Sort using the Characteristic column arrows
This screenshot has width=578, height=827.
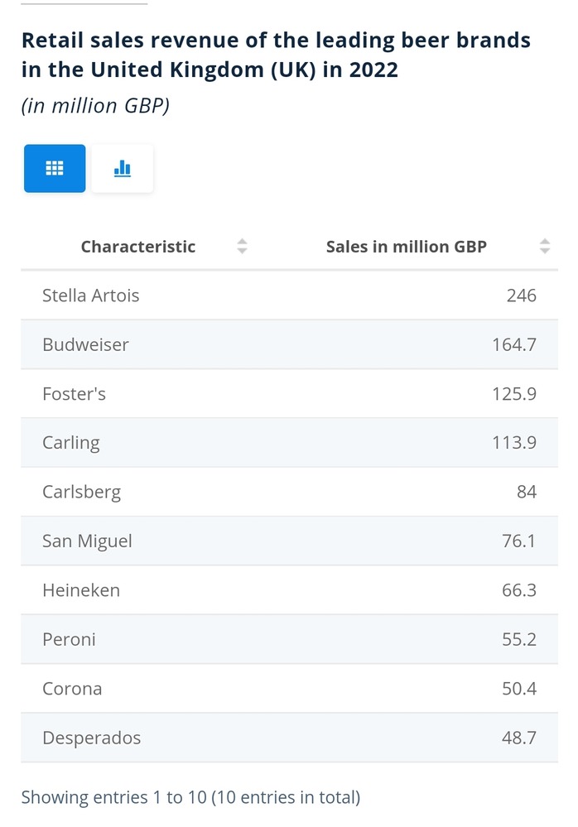tap(242, 246)
